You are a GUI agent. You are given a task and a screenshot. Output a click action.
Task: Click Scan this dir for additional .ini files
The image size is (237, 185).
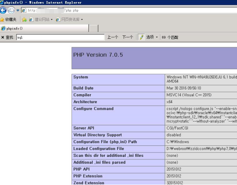click(x=108, y=156)
